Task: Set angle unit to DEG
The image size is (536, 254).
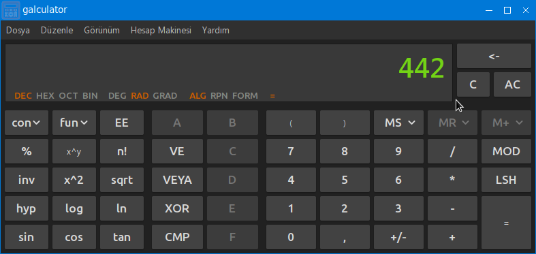Action: point(117,96)
